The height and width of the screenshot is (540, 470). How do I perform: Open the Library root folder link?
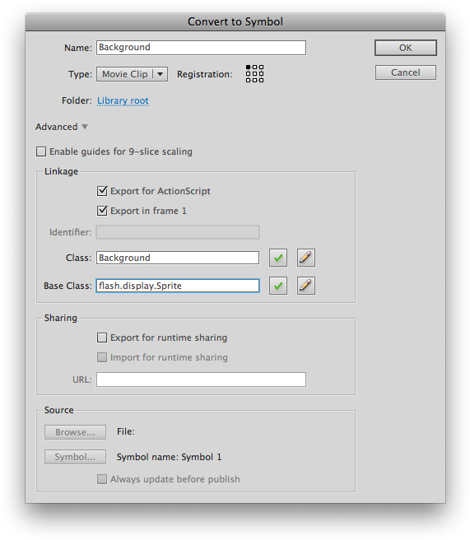coord(123,100)
